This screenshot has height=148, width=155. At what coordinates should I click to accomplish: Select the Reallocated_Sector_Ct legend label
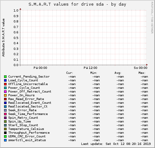[28, 107]
